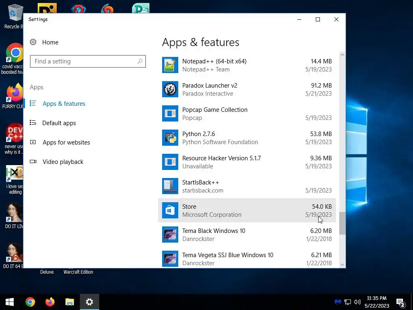
Task: Click the Paradox Interactive publisher text
Action: click(208, 94)
